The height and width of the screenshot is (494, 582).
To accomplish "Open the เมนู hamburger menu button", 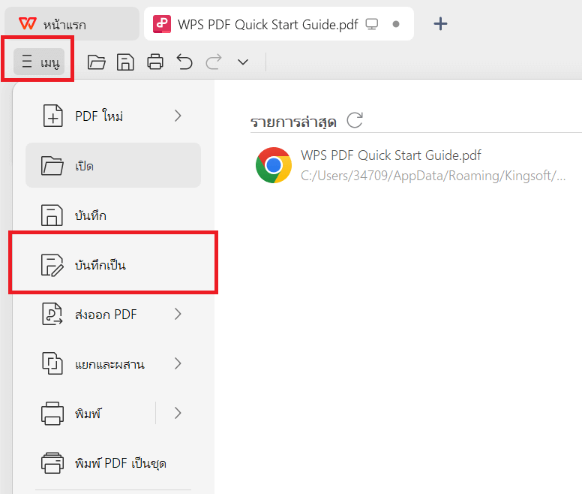I will click(39, 62).
